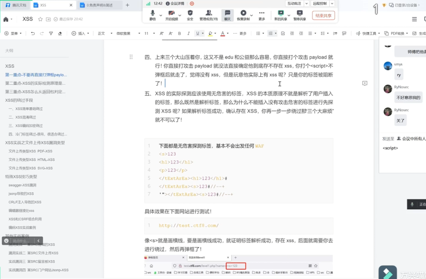The height and width of the screenshot is (279, 426).
Task: Open 管理成员(19) member management
Action: click(x=208, y=15)
